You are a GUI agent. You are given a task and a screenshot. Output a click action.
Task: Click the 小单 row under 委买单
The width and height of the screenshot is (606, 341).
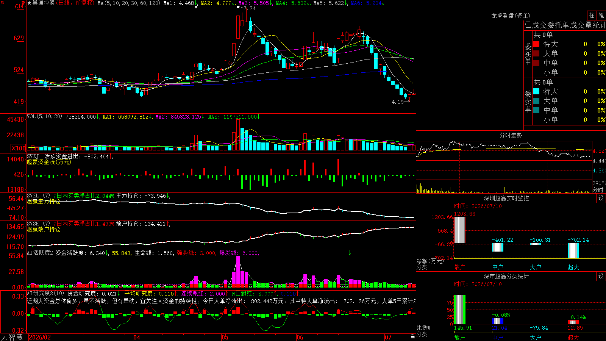tap(570, 72)
